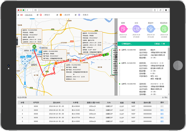Click the 当前位置 column header
The width and height of the screenshot is (186, 131).
tap(147, 103)
